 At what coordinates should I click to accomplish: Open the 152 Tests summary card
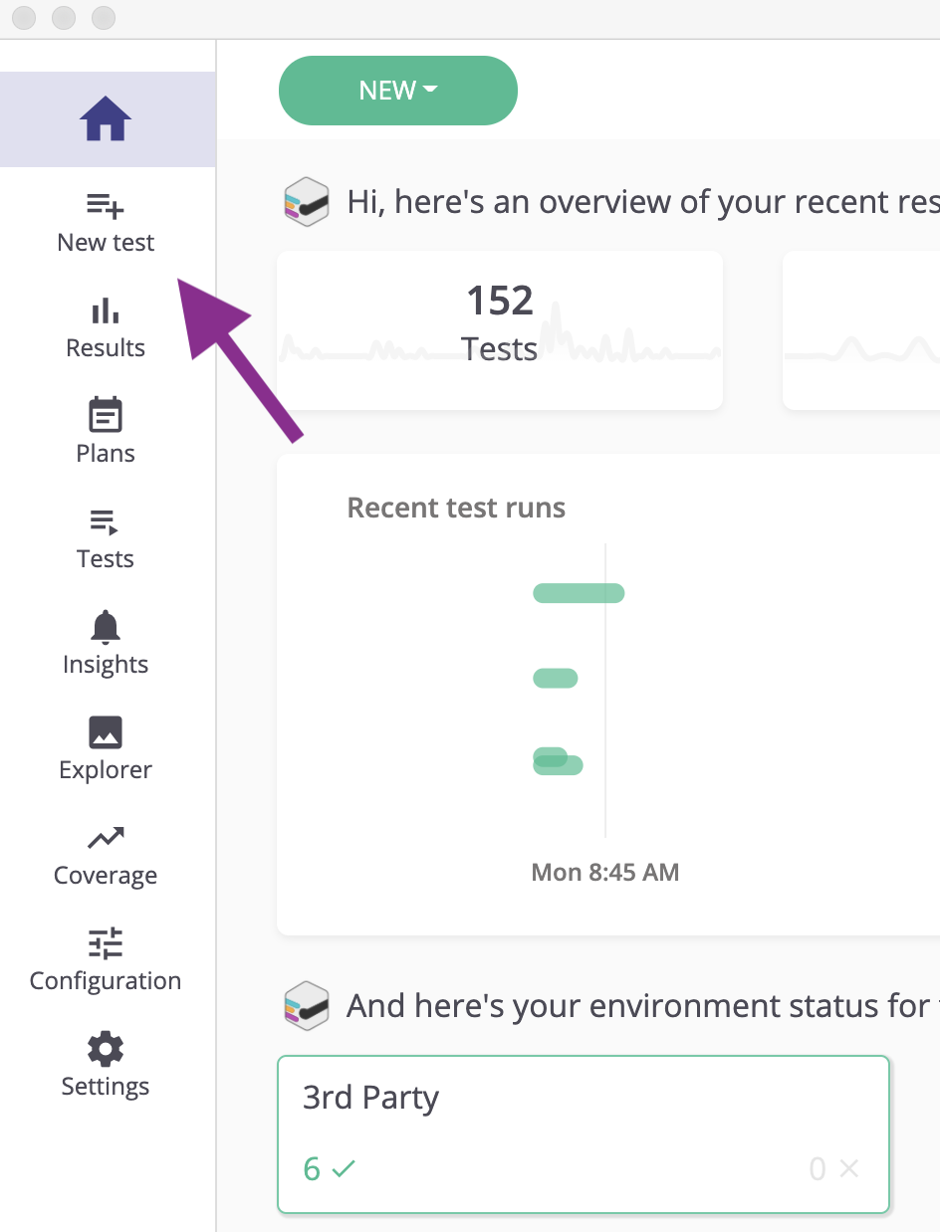[500, 330]
